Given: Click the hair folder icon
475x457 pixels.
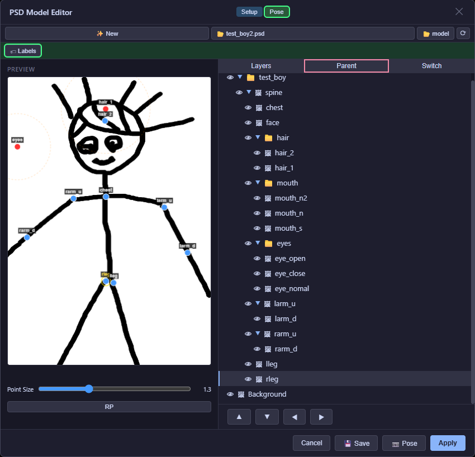Looking at the screenshot, I should click(268, 138).
